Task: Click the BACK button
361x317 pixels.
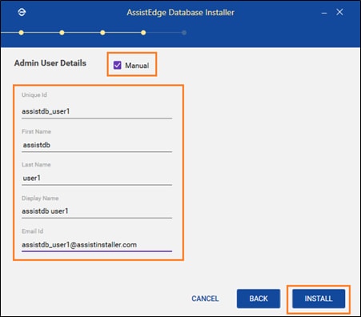Action: coord(259,299)
